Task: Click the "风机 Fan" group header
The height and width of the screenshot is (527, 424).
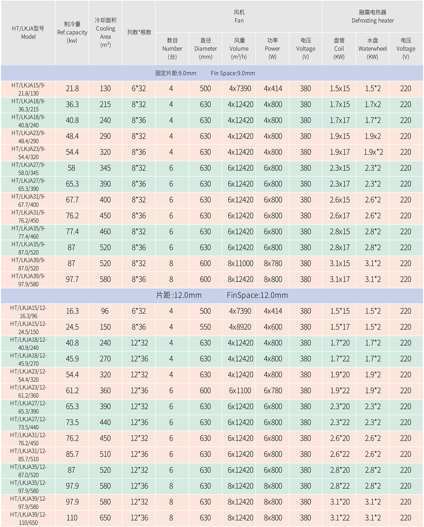Action: pyautogui.click(x=239, y=16)
